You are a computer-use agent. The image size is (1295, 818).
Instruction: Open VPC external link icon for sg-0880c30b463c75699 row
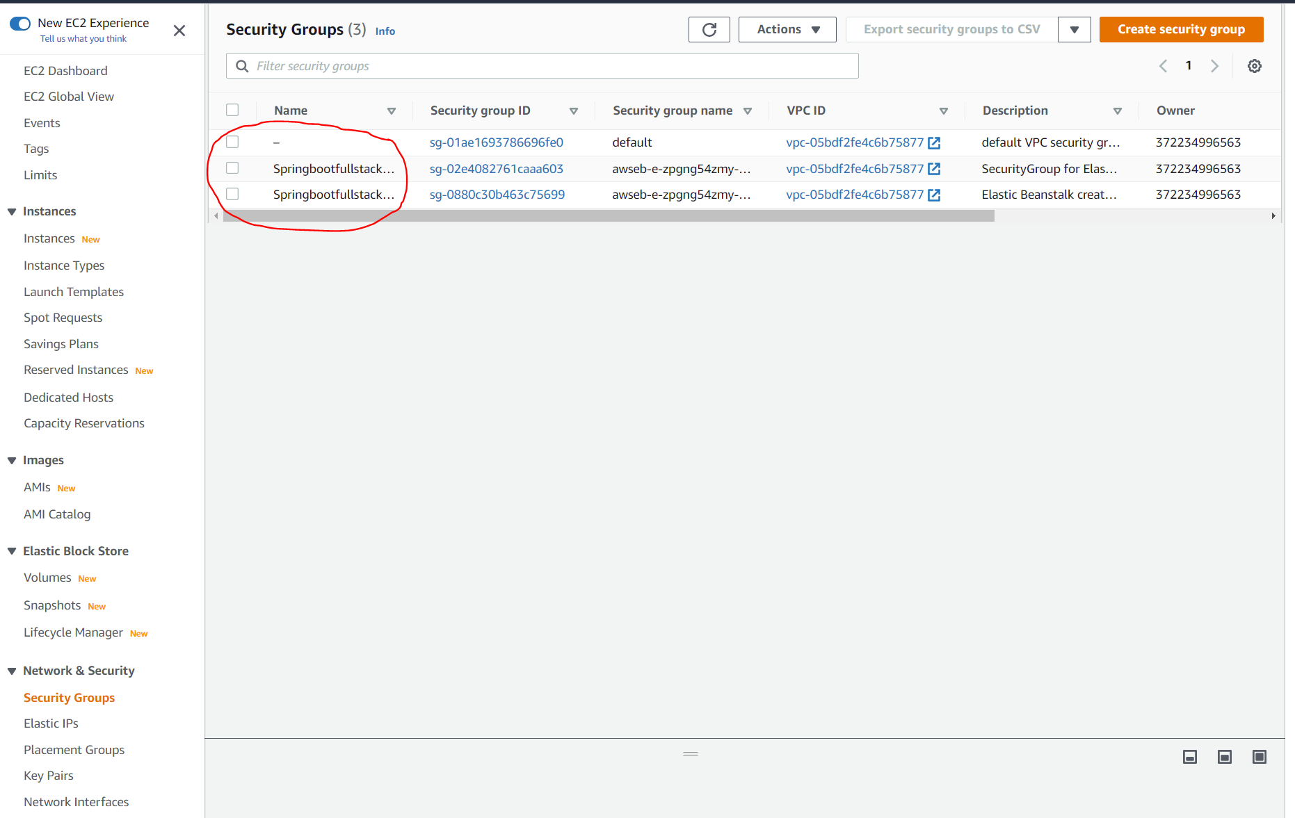[x=934, y=195]
